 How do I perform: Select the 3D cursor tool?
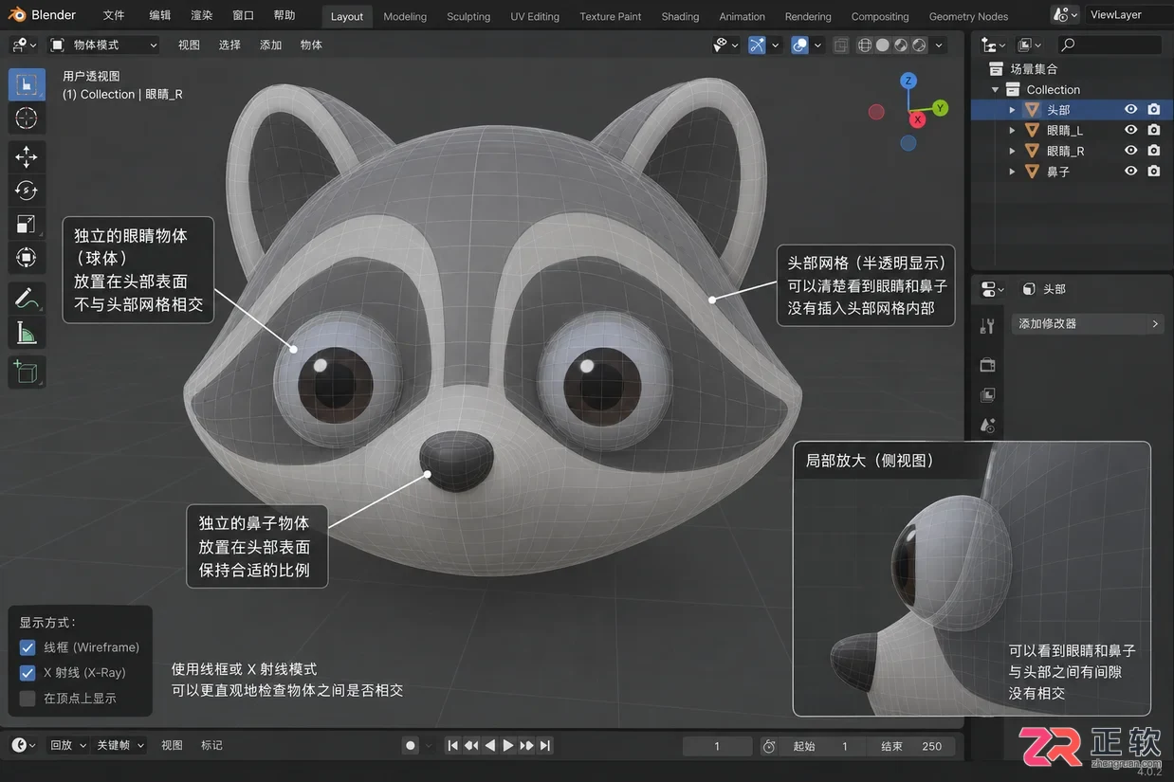[27, 118]
